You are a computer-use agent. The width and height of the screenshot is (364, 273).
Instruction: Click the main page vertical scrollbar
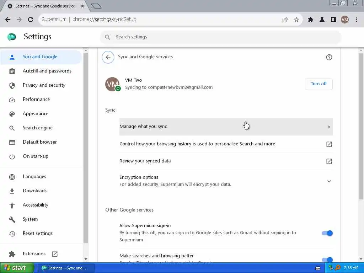(361, 127)
